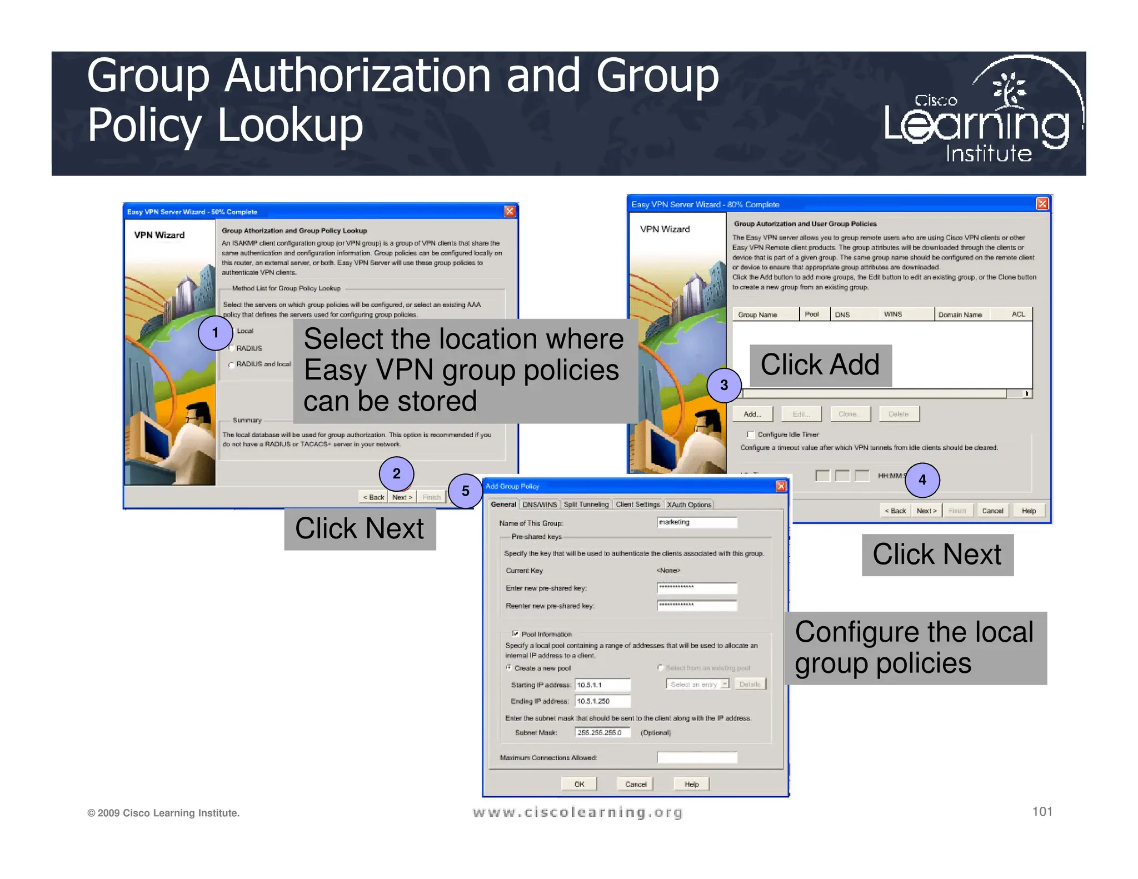1138x879 pixels.
Task: Close the Add Group Policy dialog
Action: (781, 486)
